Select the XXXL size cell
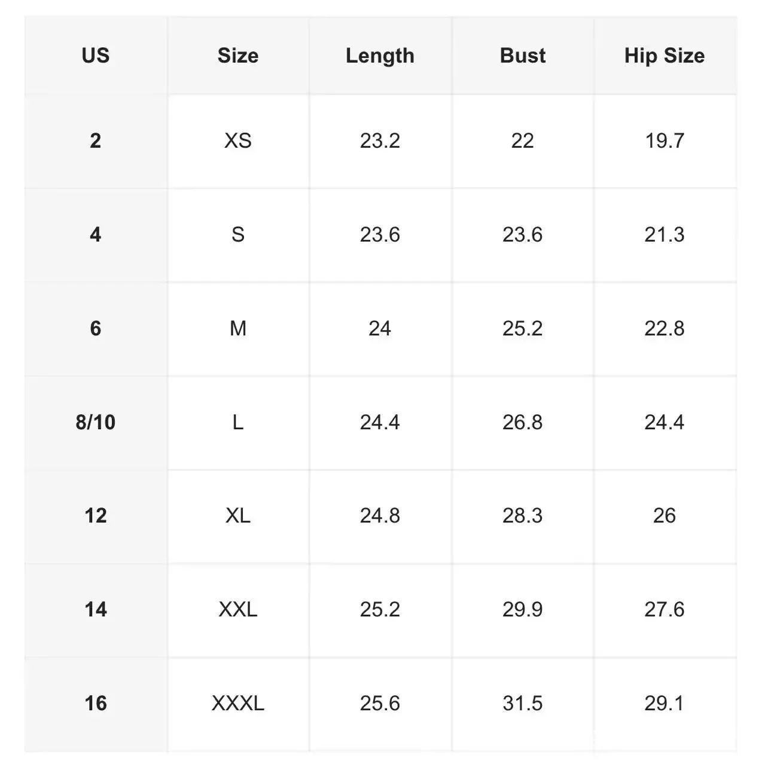The height and width of the screenshot is (770, 765). pos(238,703)
